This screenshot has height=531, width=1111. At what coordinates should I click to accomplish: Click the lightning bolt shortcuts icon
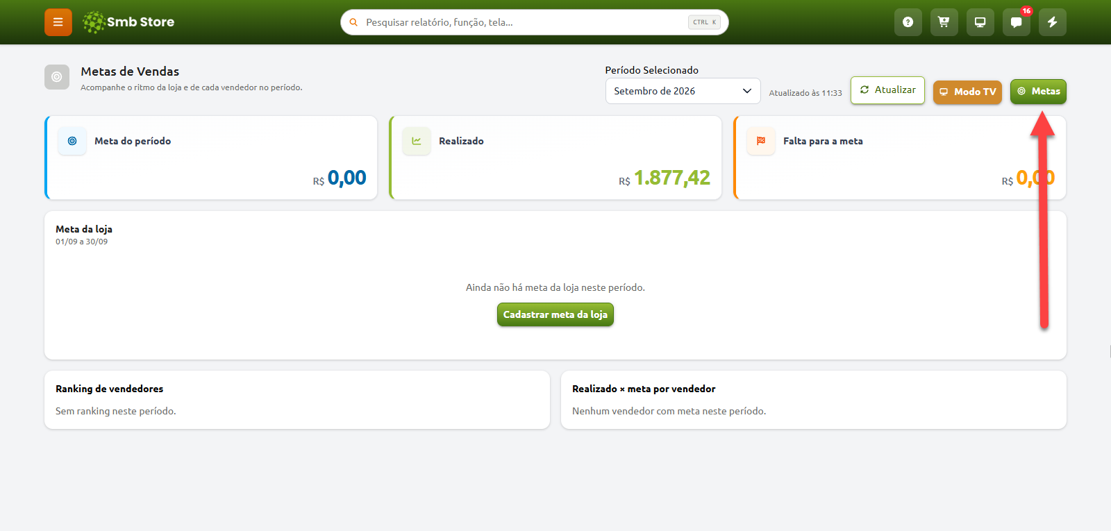pyautogui.click(x=1052, y=22)
